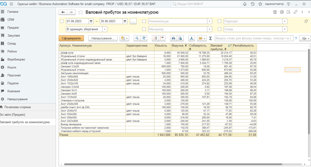Viewport: 311px width, 167px height.
Task: Save report to file download icon
Action: 191,38
